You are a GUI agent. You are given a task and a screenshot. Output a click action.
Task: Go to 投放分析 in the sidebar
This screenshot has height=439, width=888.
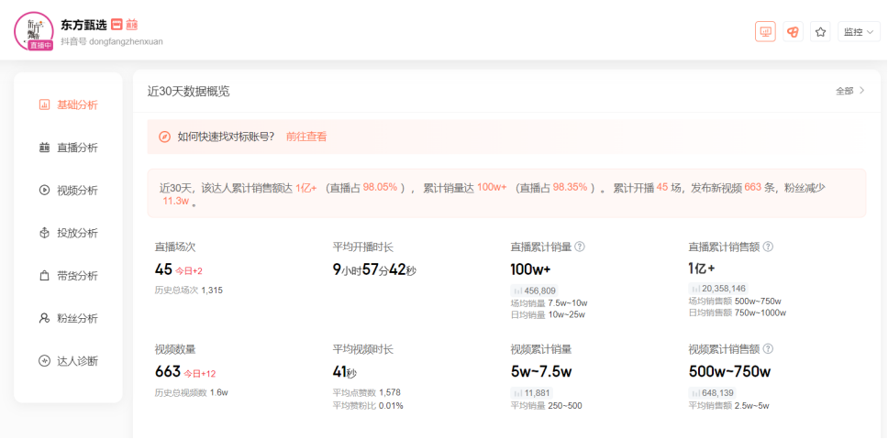68,233
